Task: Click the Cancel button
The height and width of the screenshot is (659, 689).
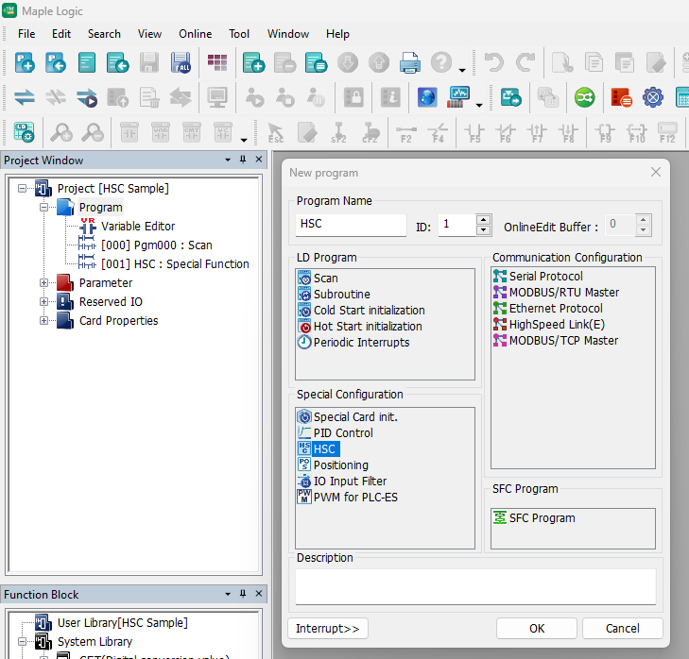Action: coord(622,628)
